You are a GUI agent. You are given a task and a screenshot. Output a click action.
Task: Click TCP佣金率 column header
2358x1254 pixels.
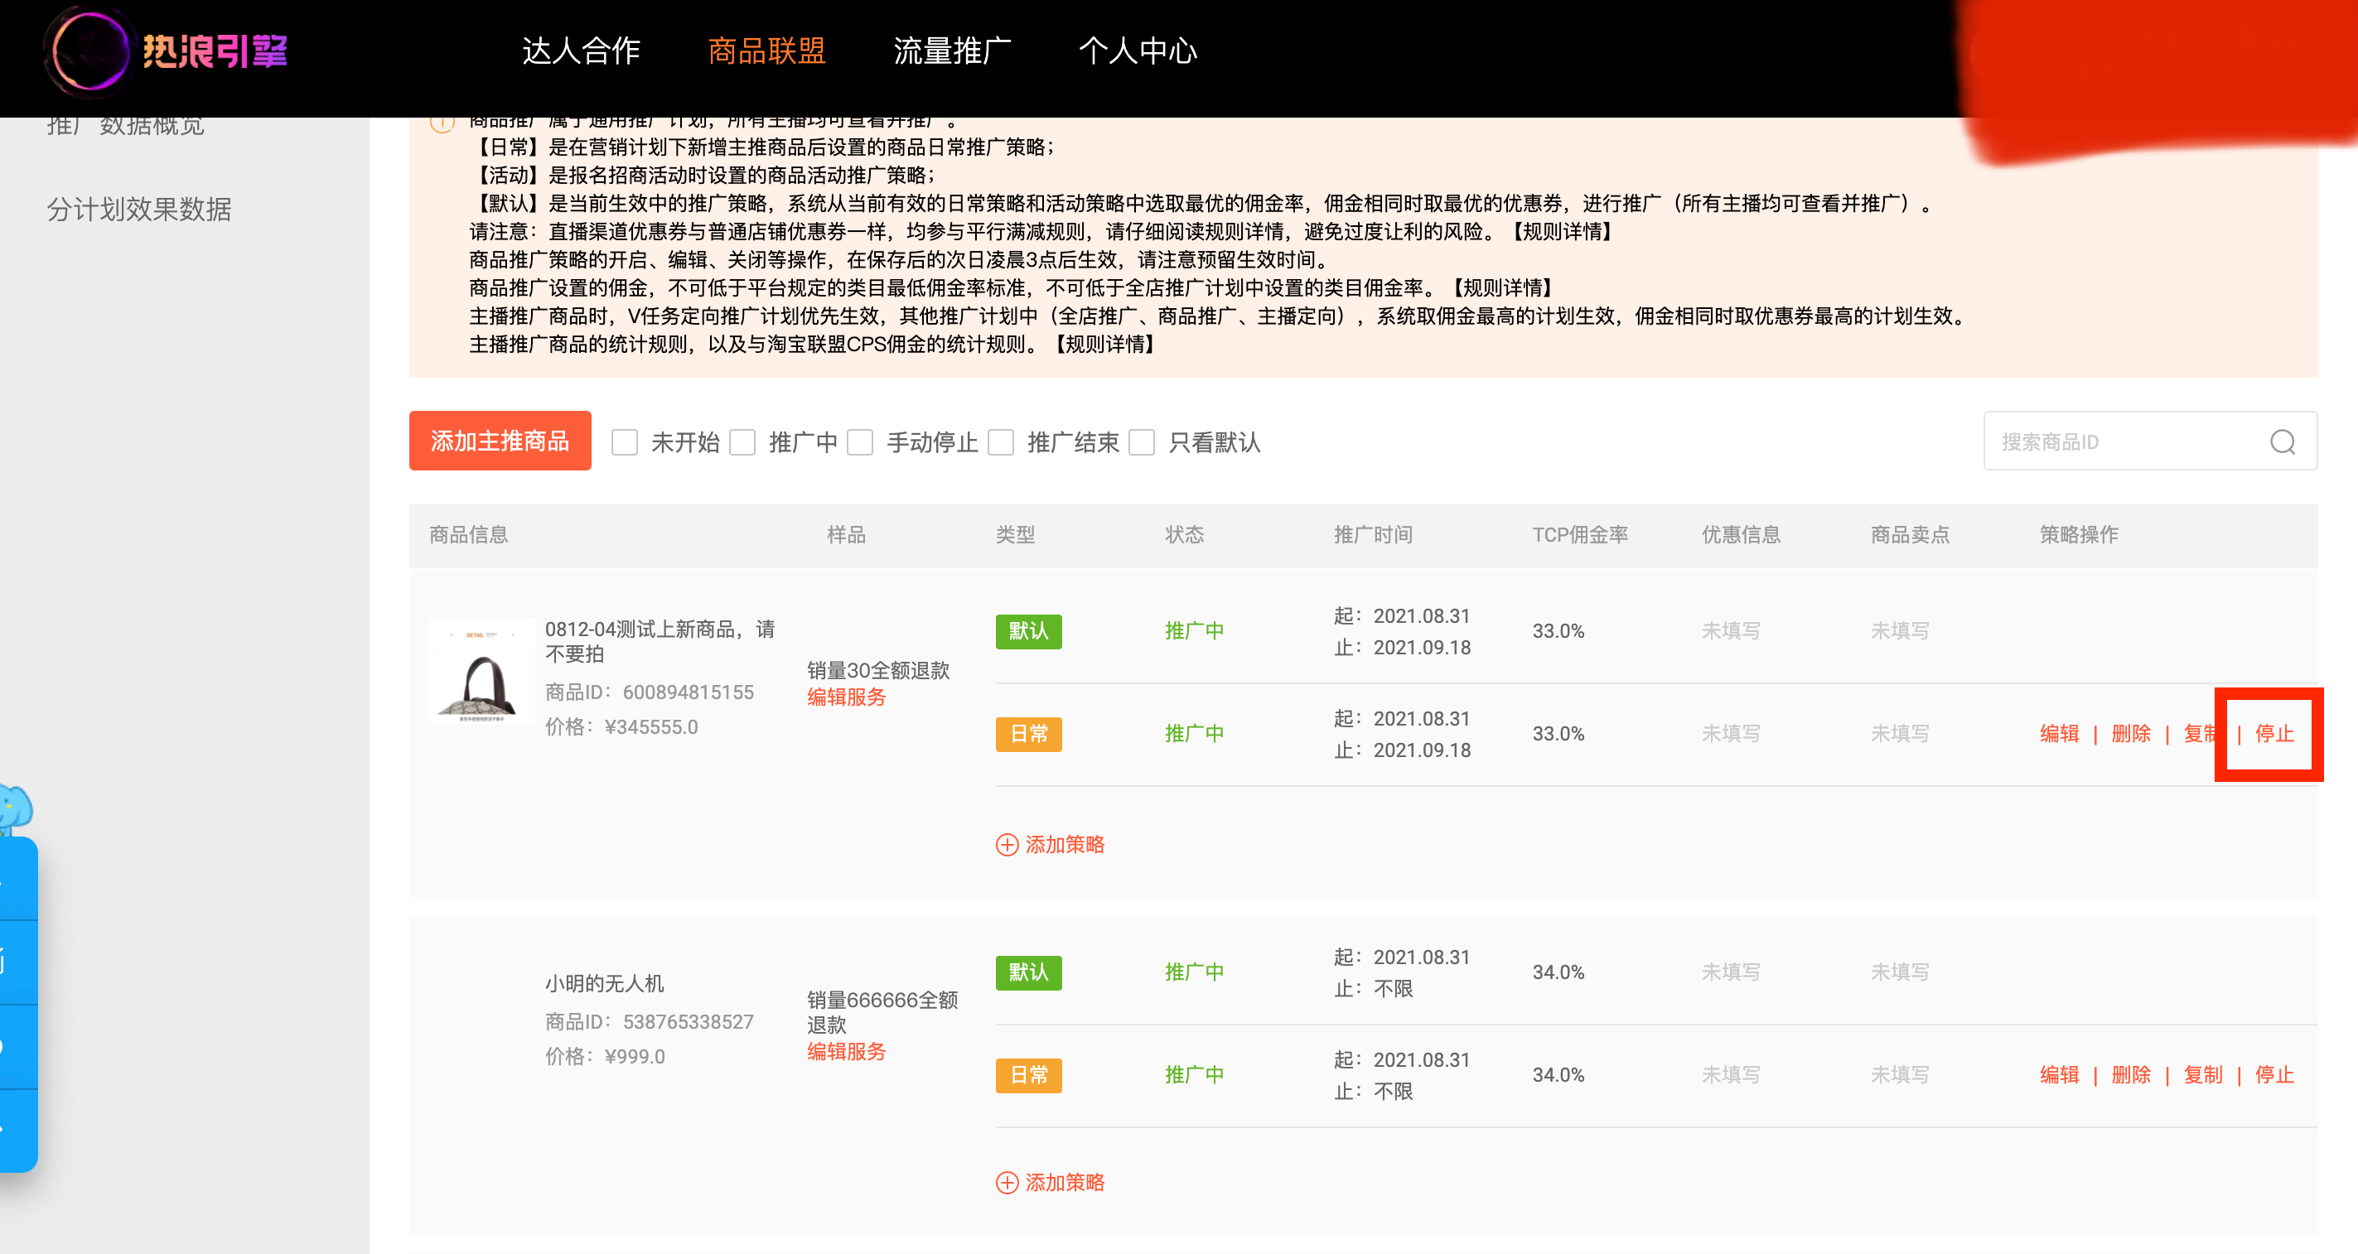click(1580, 535)
